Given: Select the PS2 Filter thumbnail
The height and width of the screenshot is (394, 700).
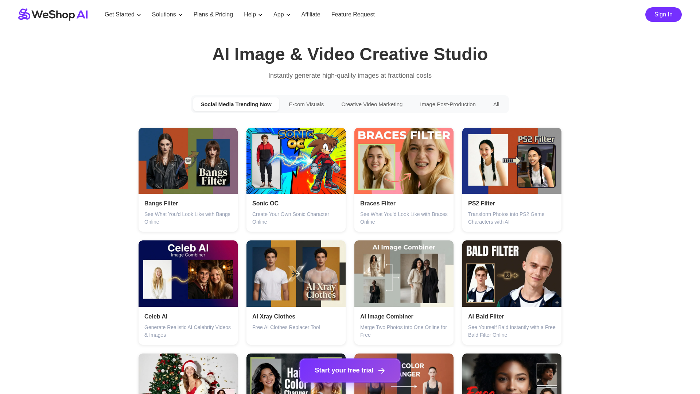Looking at the screenshot, I should [512, 161].
